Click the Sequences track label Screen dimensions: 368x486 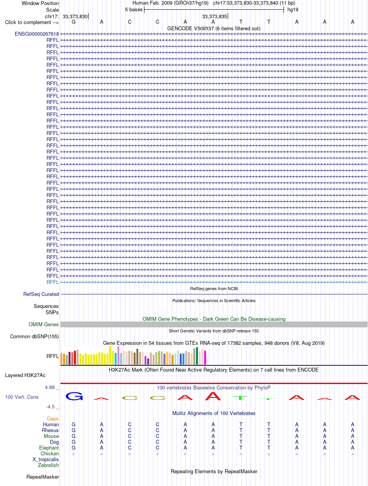tap(46, 306)
